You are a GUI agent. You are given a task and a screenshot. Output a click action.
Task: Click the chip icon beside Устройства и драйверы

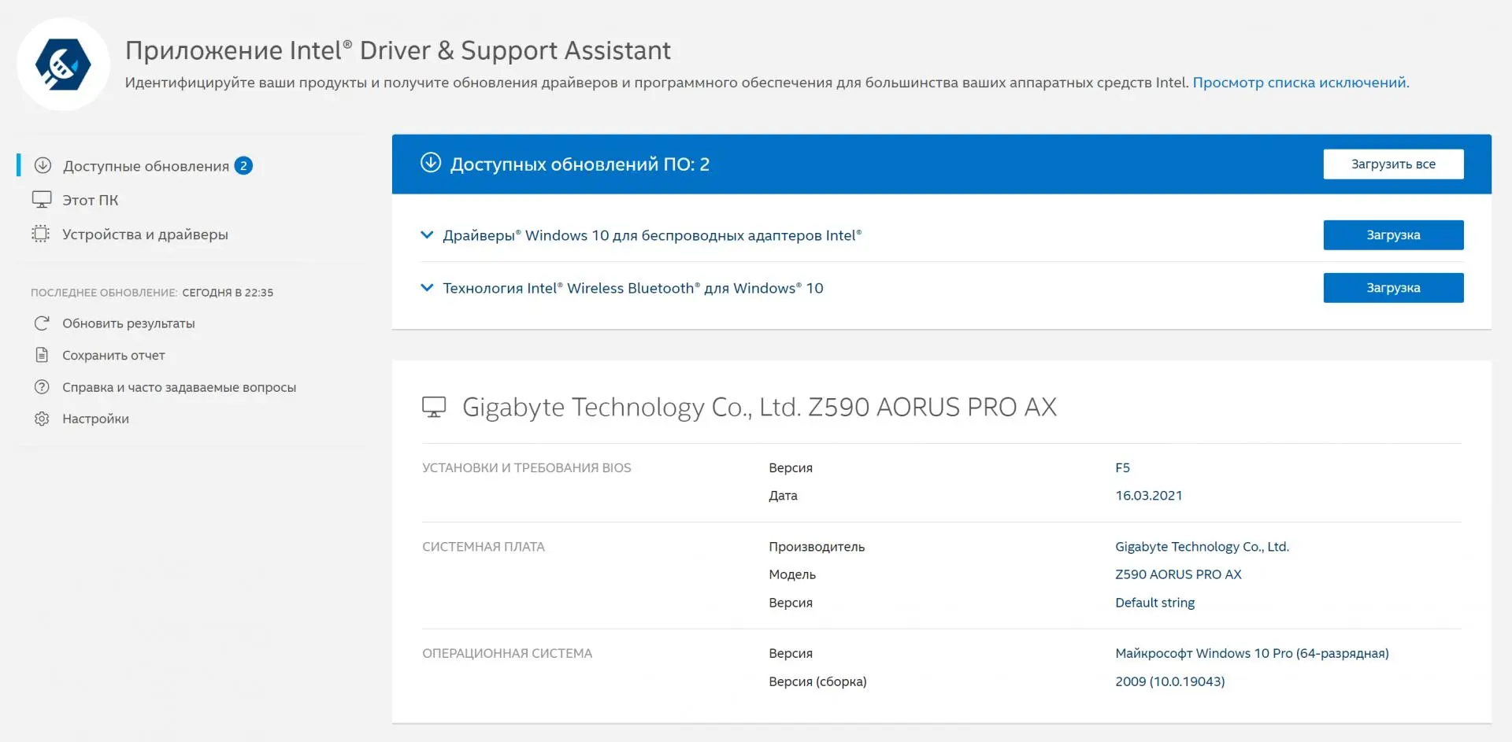pyautogui.click(x=40, y=234)
